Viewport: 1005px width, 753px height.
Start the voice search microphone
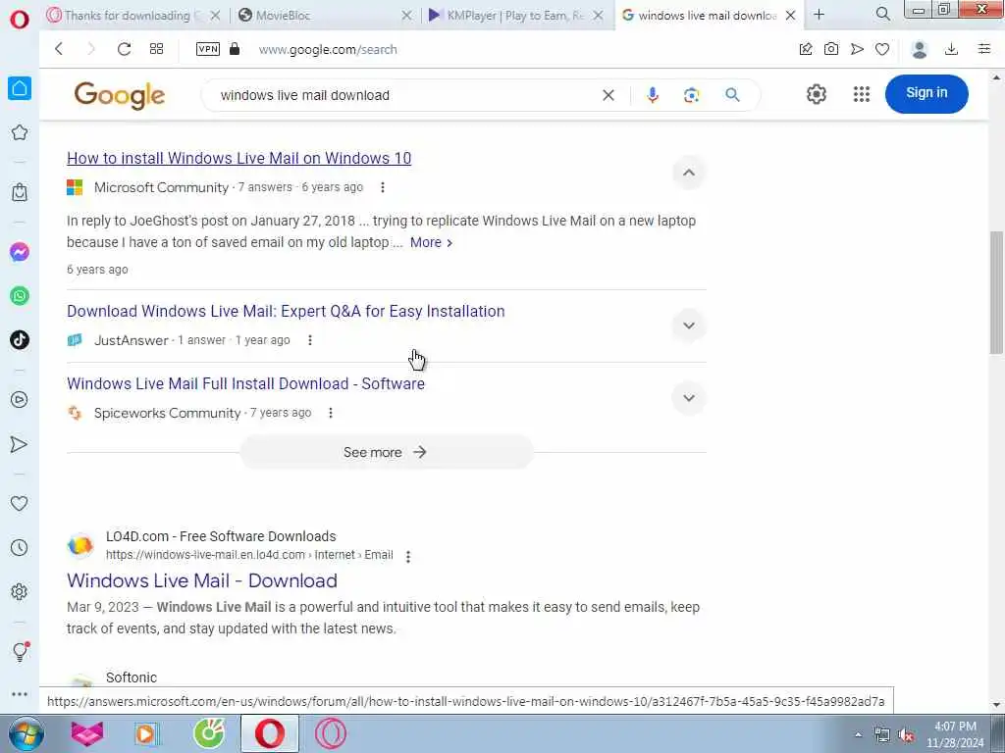click(653, 95)
